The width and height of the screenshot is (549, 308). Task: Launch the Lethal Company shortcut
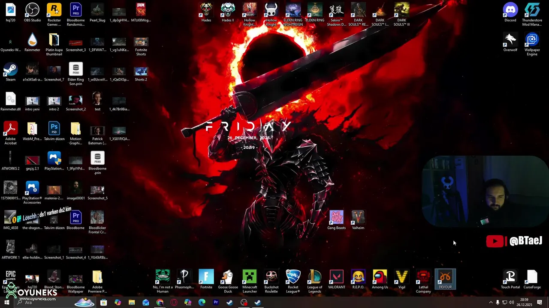pyautogui.click(x=423, y=281)
